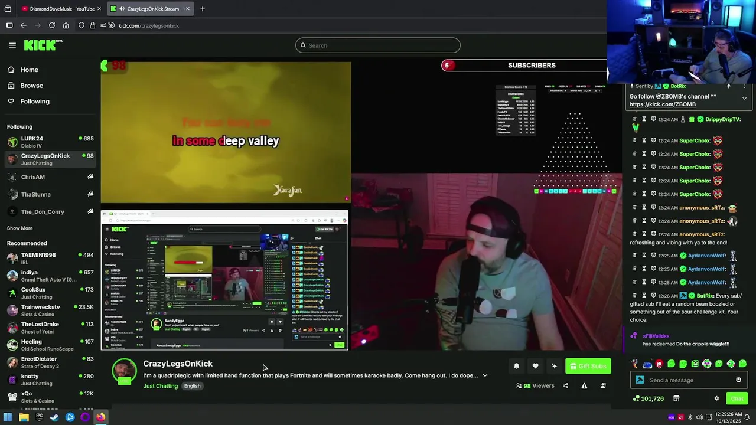Reload the current page
The height and width of the screenshot is (425, 756).
(52, 25)
